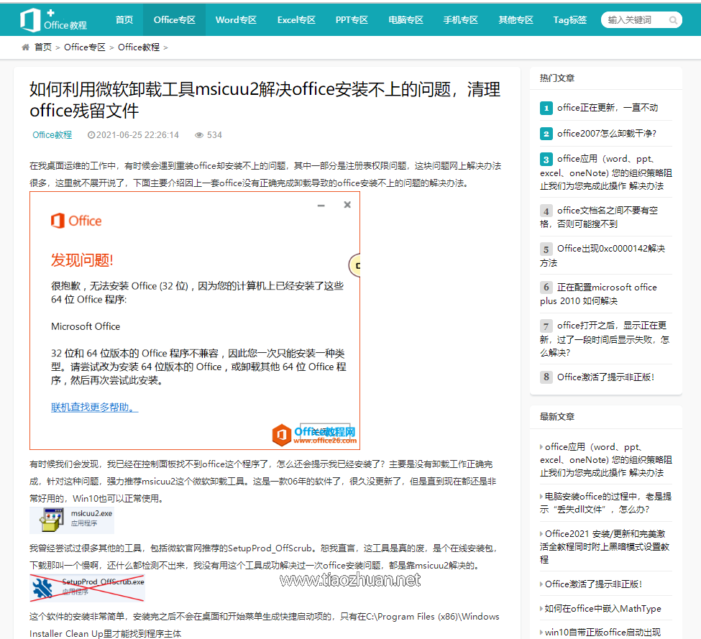
Task: Click the 最新文章 sidebar heading
Action: pyautogui.click(x=556, y=417)
